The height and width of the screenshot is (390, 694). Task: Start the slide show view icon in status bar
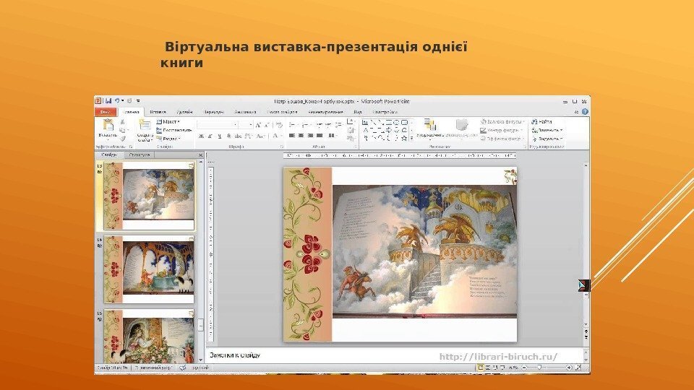[503, 368]
